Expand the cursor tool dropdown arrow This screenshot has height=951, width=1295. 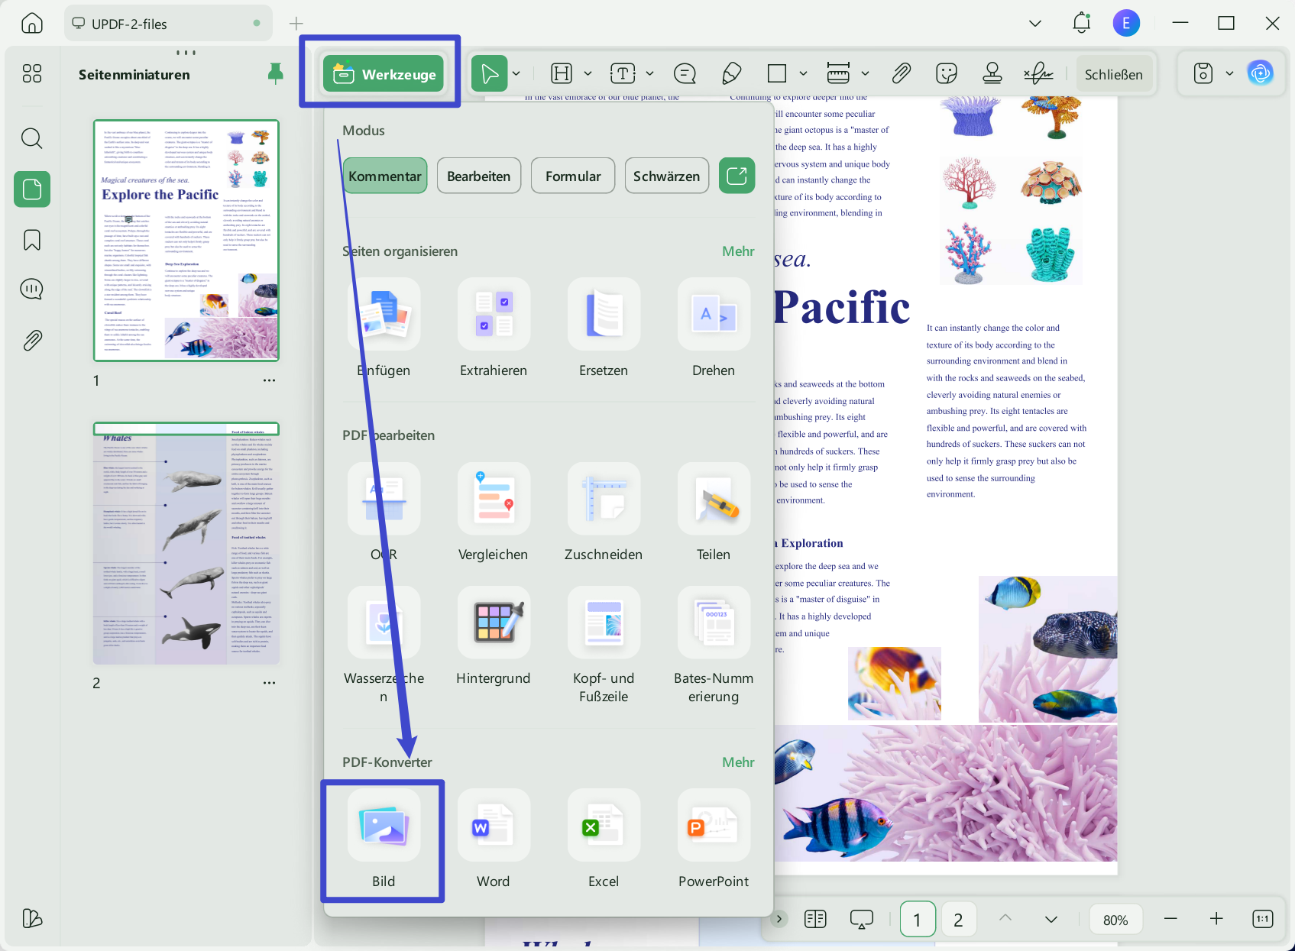516,73
